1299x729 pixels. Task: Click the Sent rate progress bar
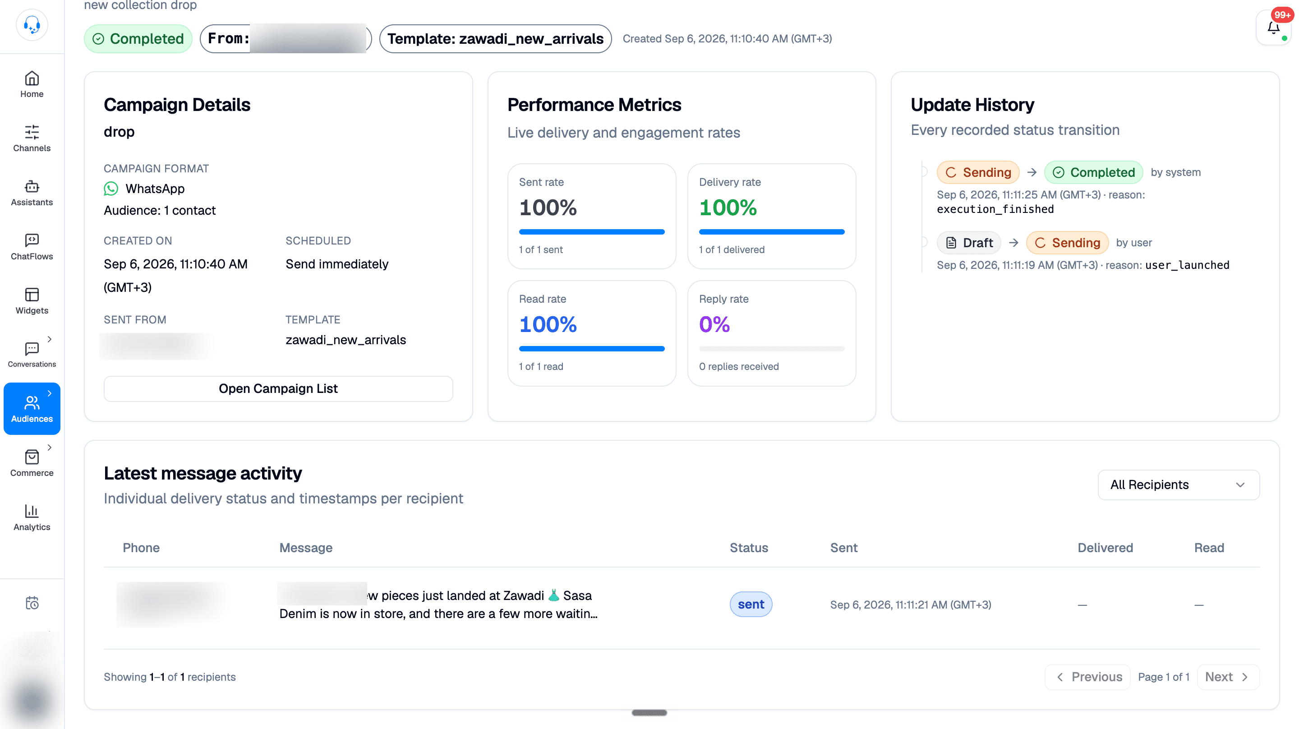(x=591, y=232)
